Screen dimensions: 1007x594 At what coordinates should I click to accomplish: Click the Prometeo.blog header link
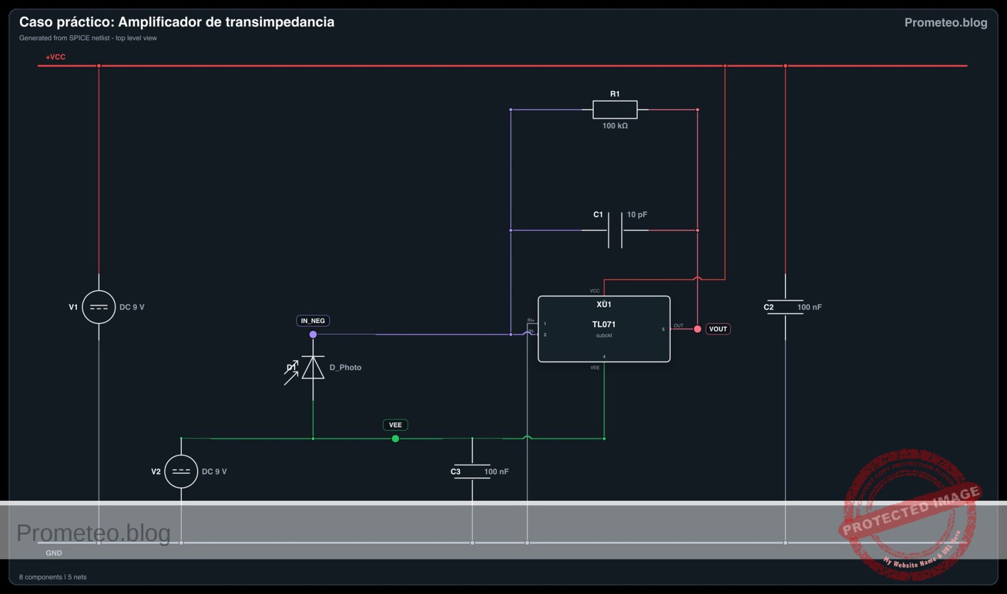[x=946, y=23]
